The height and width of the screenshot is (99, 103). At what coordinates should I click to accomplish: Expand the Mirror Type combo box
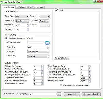tap(38, 52)
